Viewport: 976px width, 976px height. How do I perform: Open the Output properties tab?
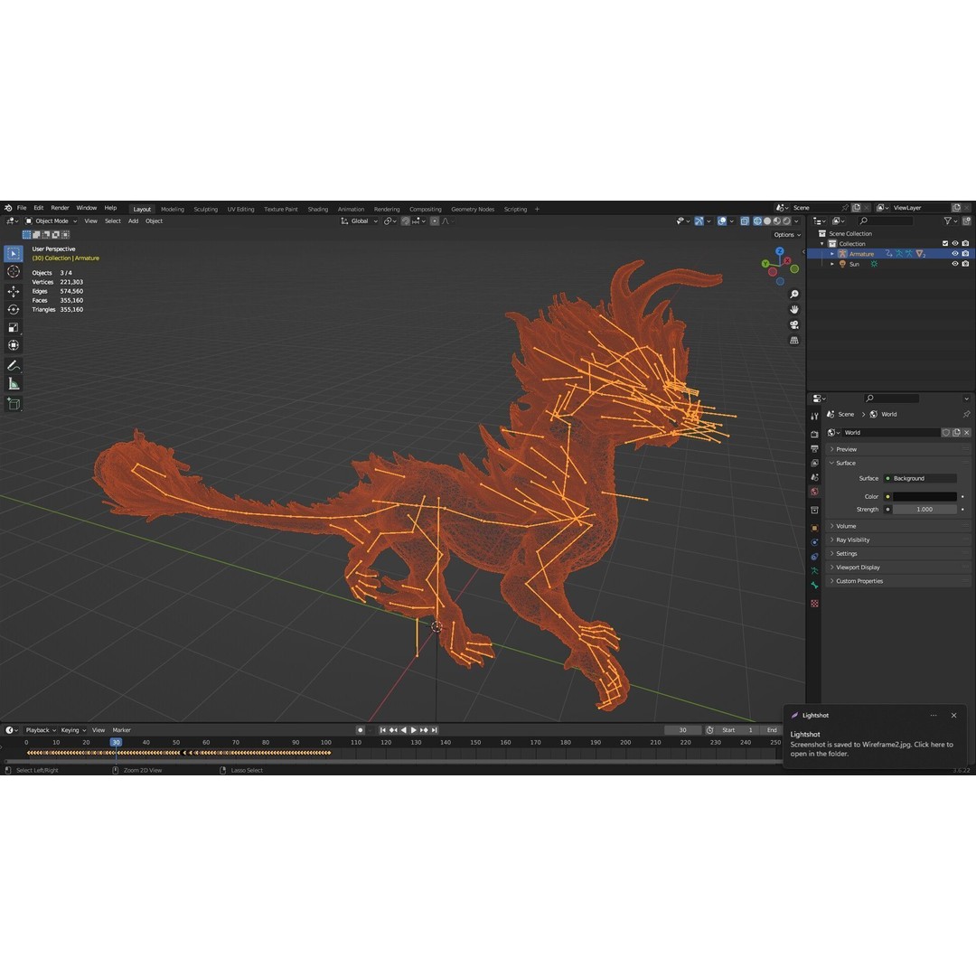pos(814,449)
